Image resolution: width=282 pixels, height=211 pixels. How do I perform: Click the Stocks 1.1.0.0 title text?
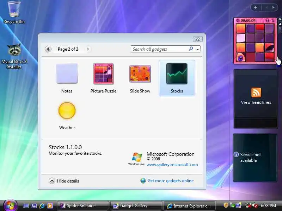(65, 147)
